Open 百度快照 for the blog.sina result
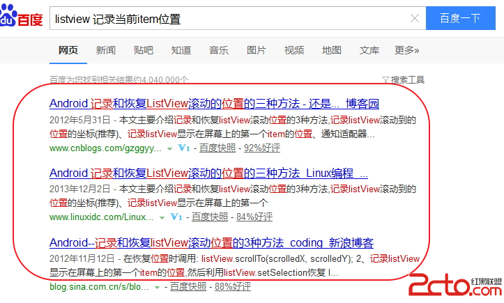 click(x=188, y=286)
